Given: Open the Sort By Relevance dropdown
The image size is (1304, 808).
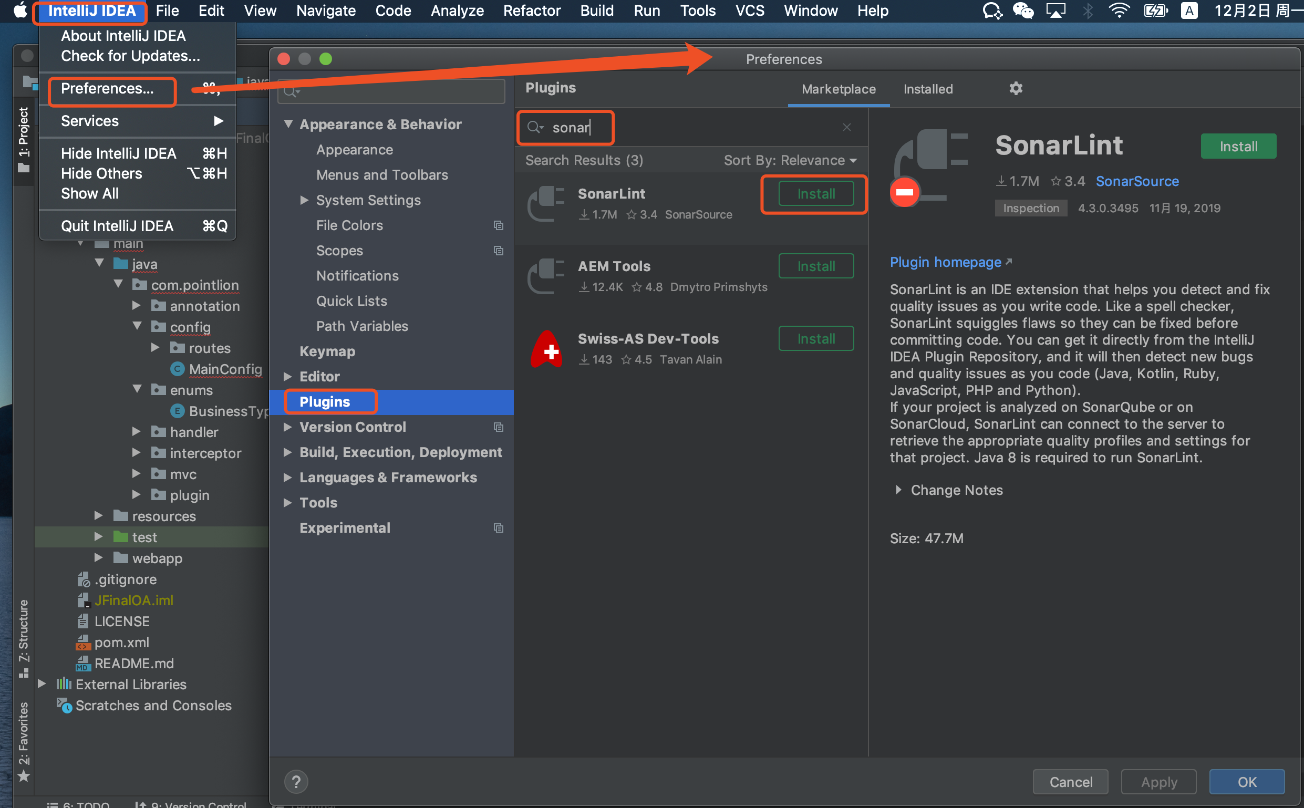Looking at the screenshot, I should [x=790, y=160].
